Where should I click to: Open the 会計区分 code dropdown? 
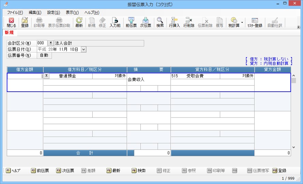coord(50,43)
